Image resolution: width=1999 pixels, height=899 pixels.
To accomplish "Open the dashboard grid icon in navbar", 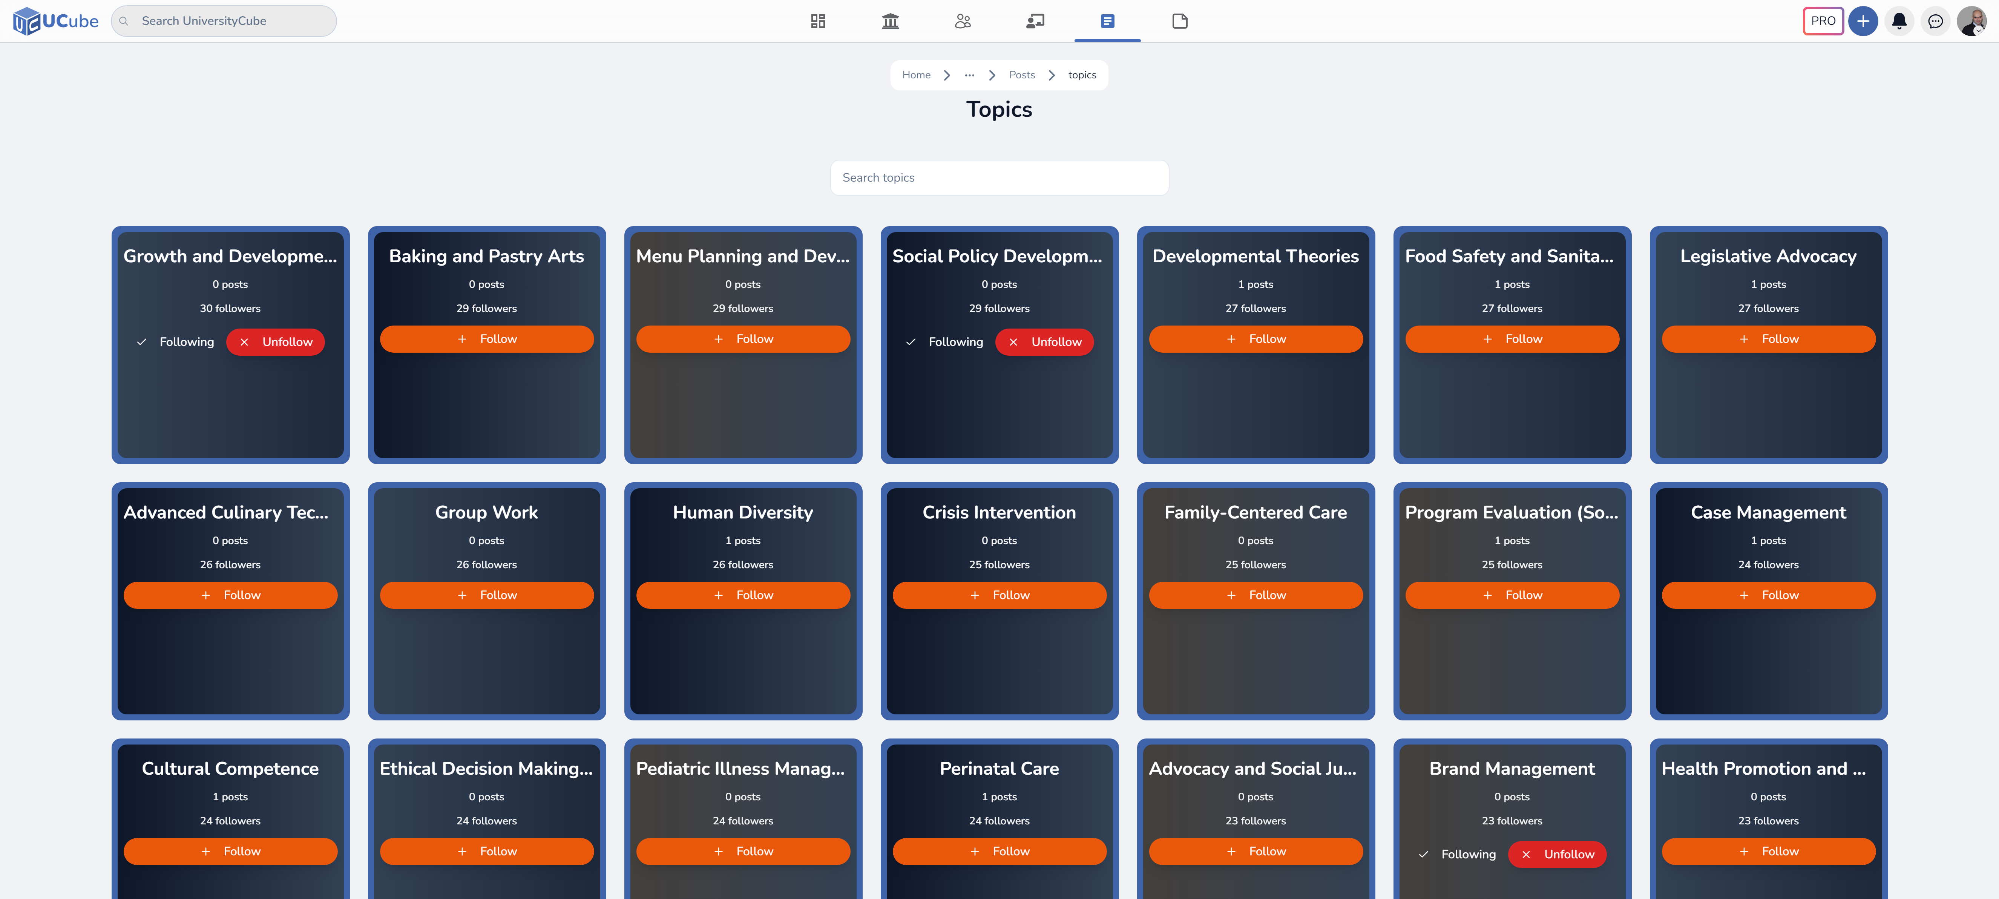I will pyautogui.click(x=817, y=21).
